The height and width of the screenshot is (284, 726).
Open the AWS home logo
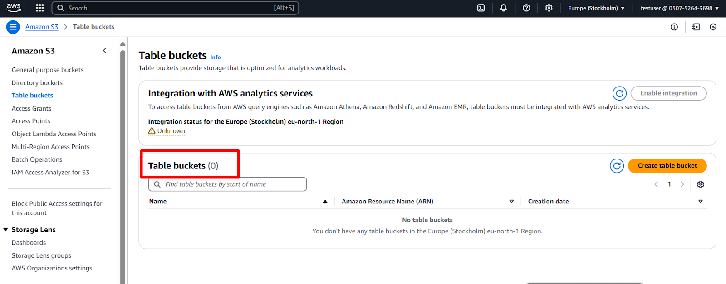click(14, 8)
